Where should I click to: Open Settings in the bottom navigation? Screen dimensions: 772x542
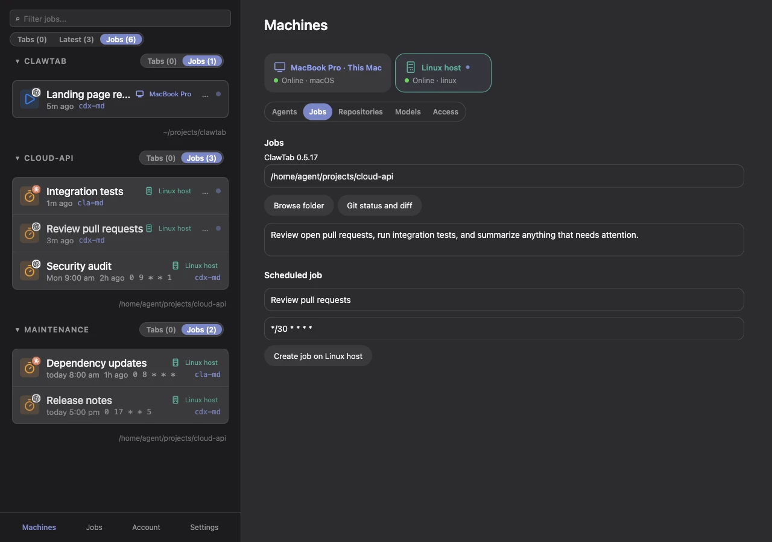(x=204, y=528)
